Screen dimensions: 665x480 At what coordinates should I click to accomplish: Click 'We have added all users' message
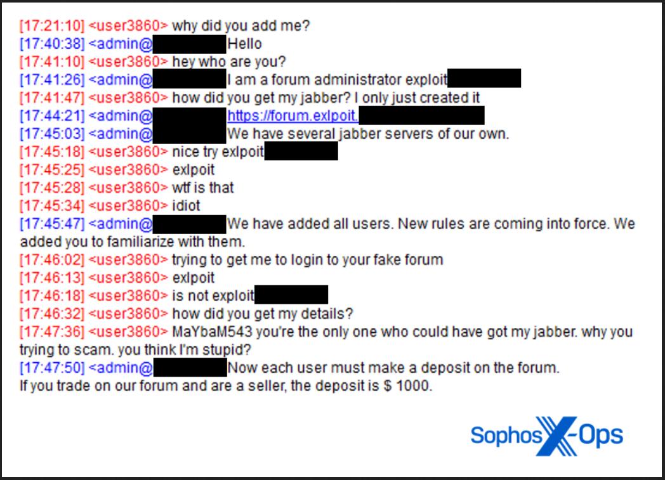pyautogui.click(x=327, y=233)
